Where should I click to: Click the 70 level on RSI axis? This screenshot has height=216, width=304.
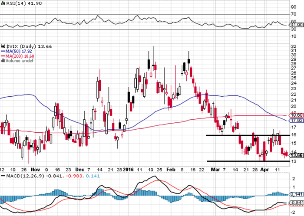tap(294, 14)
